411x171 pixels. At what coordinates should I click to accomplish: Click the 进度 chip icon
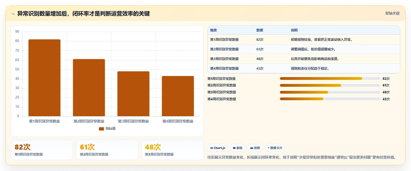pos(251,148)
